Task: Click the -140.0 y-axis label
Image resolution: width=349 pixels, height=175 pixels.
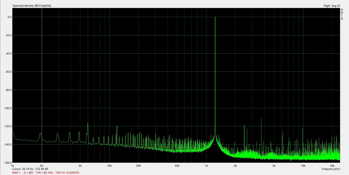Action: pyautogui.click(x=8, y=145)
